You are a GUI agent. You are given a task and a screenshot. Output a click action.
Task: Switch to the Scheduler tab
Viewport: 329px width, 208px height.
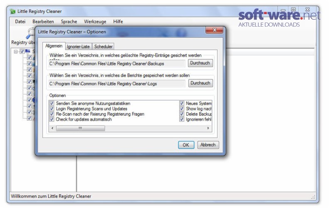[x=103, y=47]
